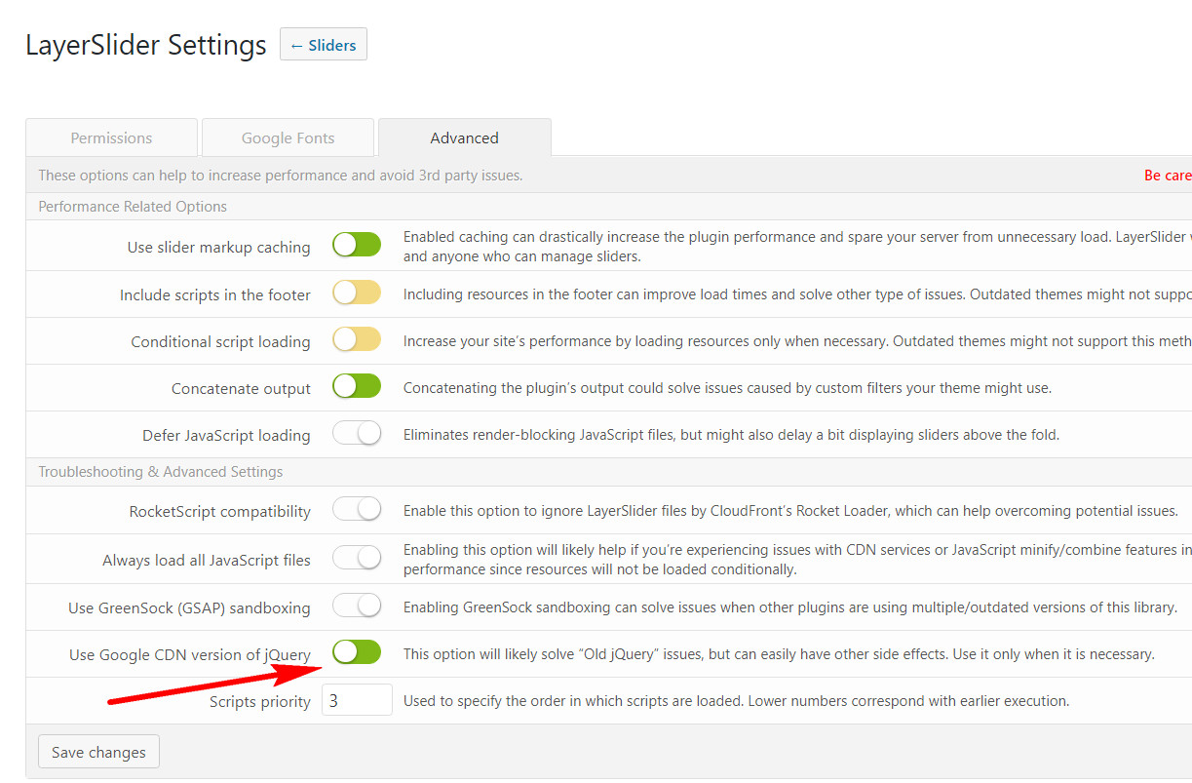The height and width of the screenshot is (783, 1192).
Task: Click description 'Increase your site's performance by loading'
Action: pos(797,341)
